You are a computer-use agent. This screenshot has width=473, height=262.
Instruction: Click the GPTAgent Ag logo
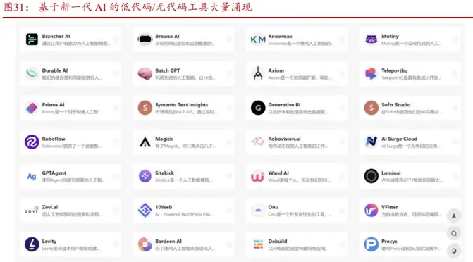click(32, 176)
